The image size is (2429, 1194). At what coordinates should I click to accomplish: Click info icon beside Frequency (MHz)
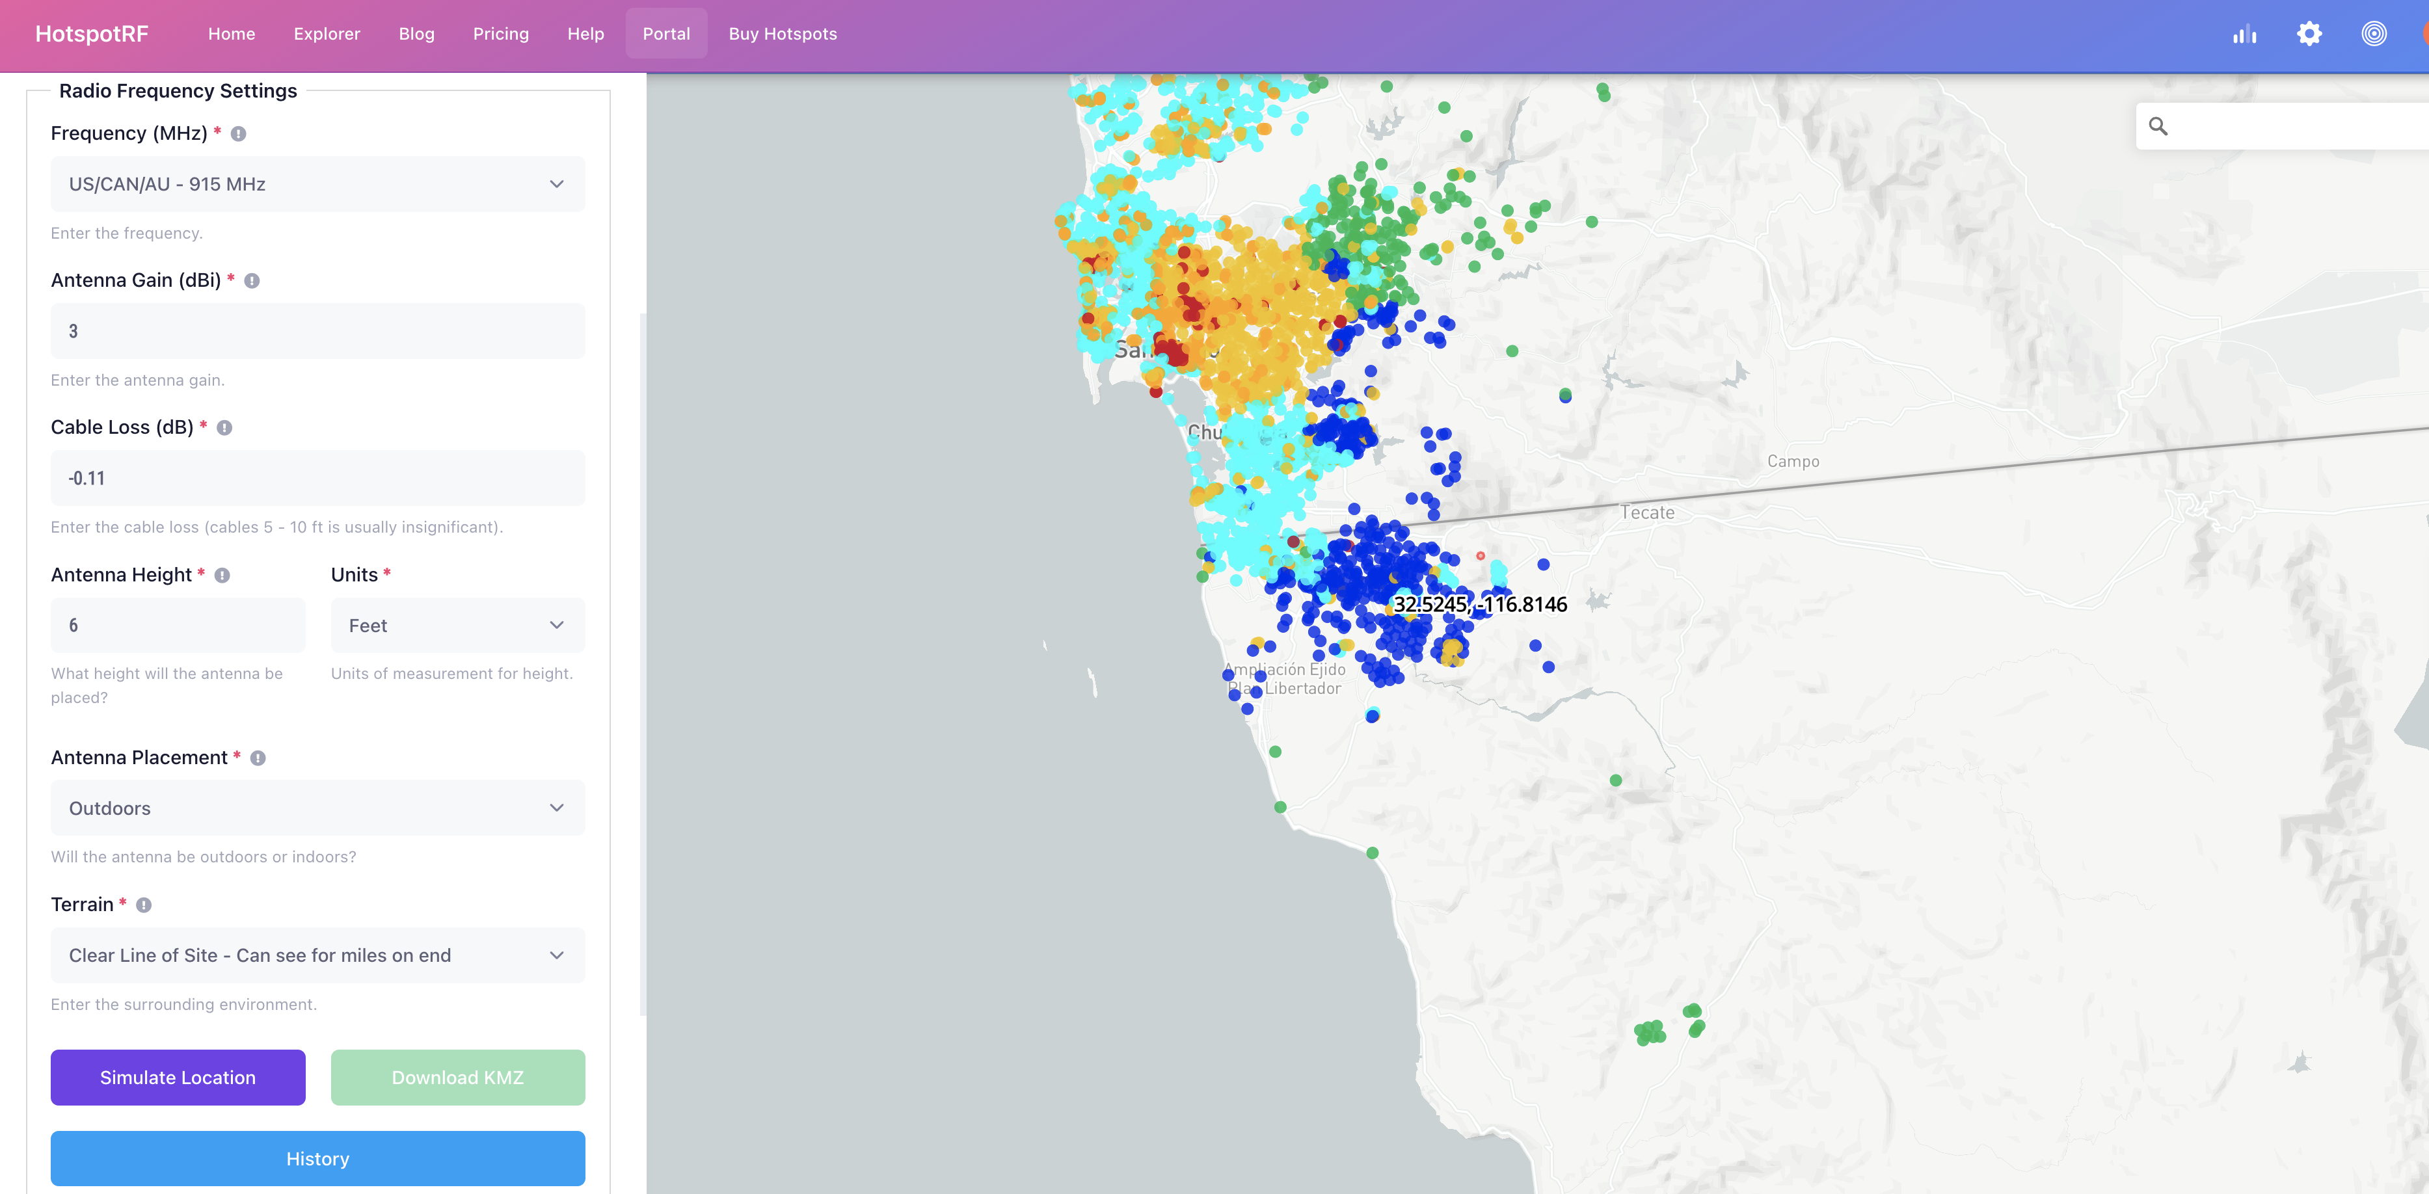pyautogui.click(x=239, y=134)
